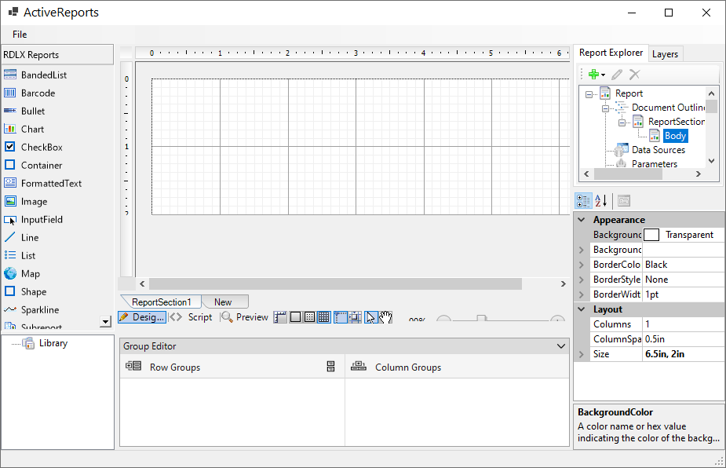726x468 pixels.
Task: Open the toolbox down-arrow at the list bottom
Action: (106, 322)
